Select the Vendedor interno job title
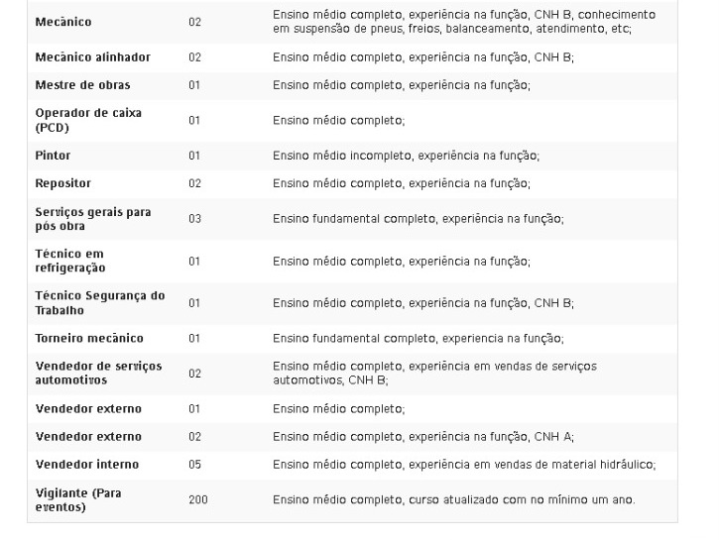Screen dimensions: 719x540 pos(86,464)
